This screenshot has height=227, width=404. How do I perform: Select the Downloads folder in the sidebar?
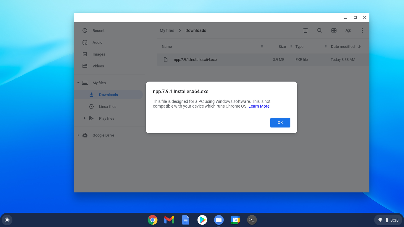coord(108,95)
